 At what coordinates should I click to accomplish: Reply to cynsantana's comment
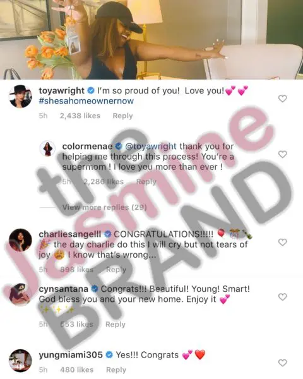tap(116, 325)
